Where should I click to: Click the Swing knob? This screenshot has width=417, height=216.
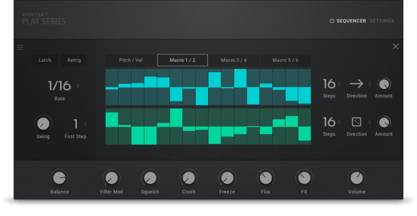click(43, 124)
